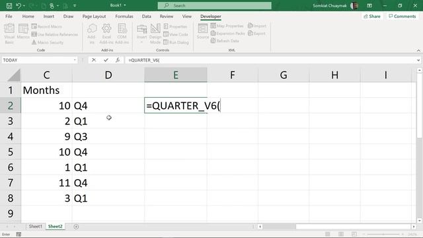Click cell Q3 in row 4

(108, 137)
